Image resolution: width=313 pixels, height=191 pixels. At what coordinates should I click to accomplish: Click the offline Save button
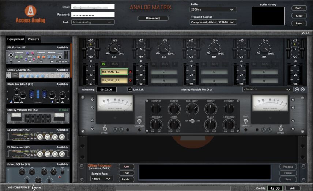[x=288, y=179]
